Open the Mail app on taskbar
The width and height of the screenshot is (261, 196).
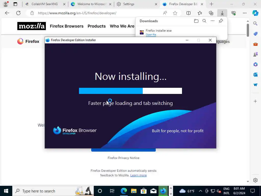(153, 191)
